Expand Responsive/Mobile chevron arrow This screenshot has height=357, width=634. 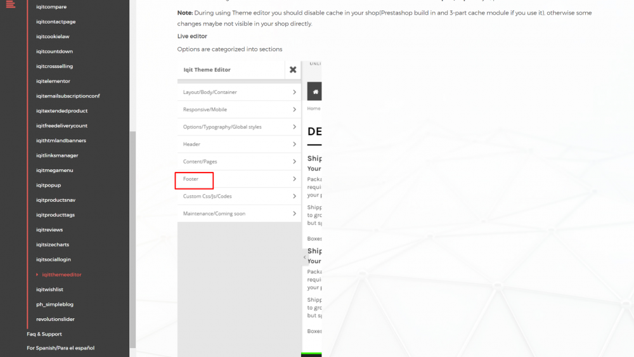click(294, 110)
